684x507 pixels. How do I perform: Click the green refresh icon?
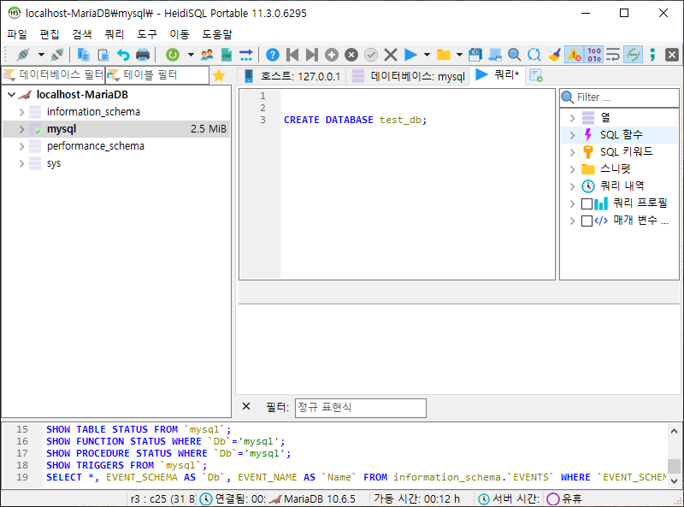tap(173, 55)
